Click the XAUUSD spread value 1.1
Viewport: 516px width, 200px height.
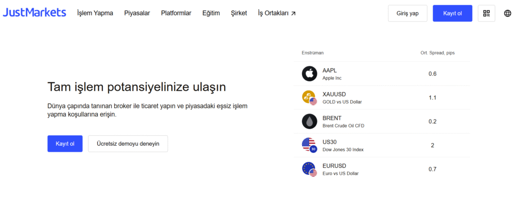(432, 97)
